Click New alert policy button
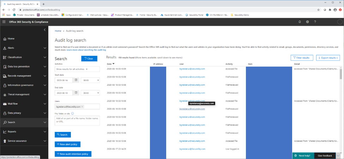The image size is (344, 159). pos(68,144)
